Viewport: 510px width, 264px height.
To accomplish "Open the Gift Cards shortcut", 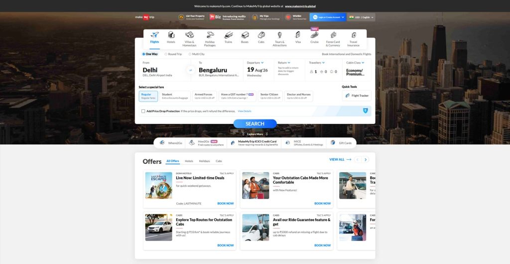I will pos(341,143).
